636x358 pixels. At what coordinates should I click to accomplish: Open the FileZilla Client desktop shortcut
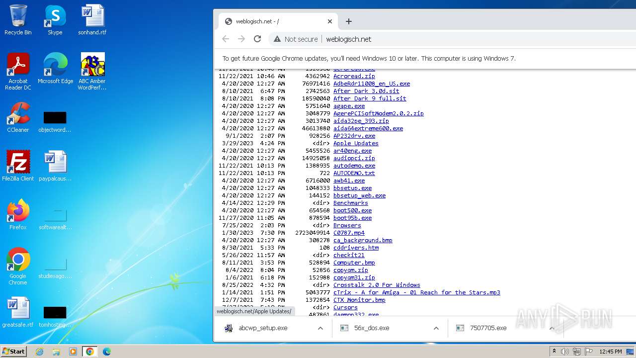pyautogui.click(x=18, y=166)
